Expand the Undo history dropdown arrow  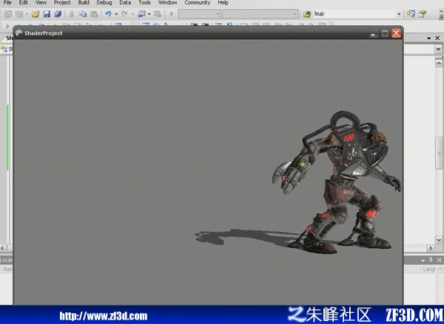pos(116,14)
